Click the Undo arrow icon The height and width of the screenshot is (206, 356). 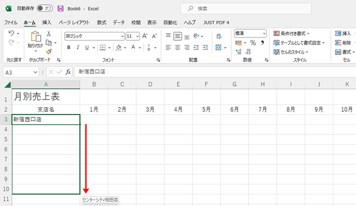pyautogui.click(x=12, y=33)
